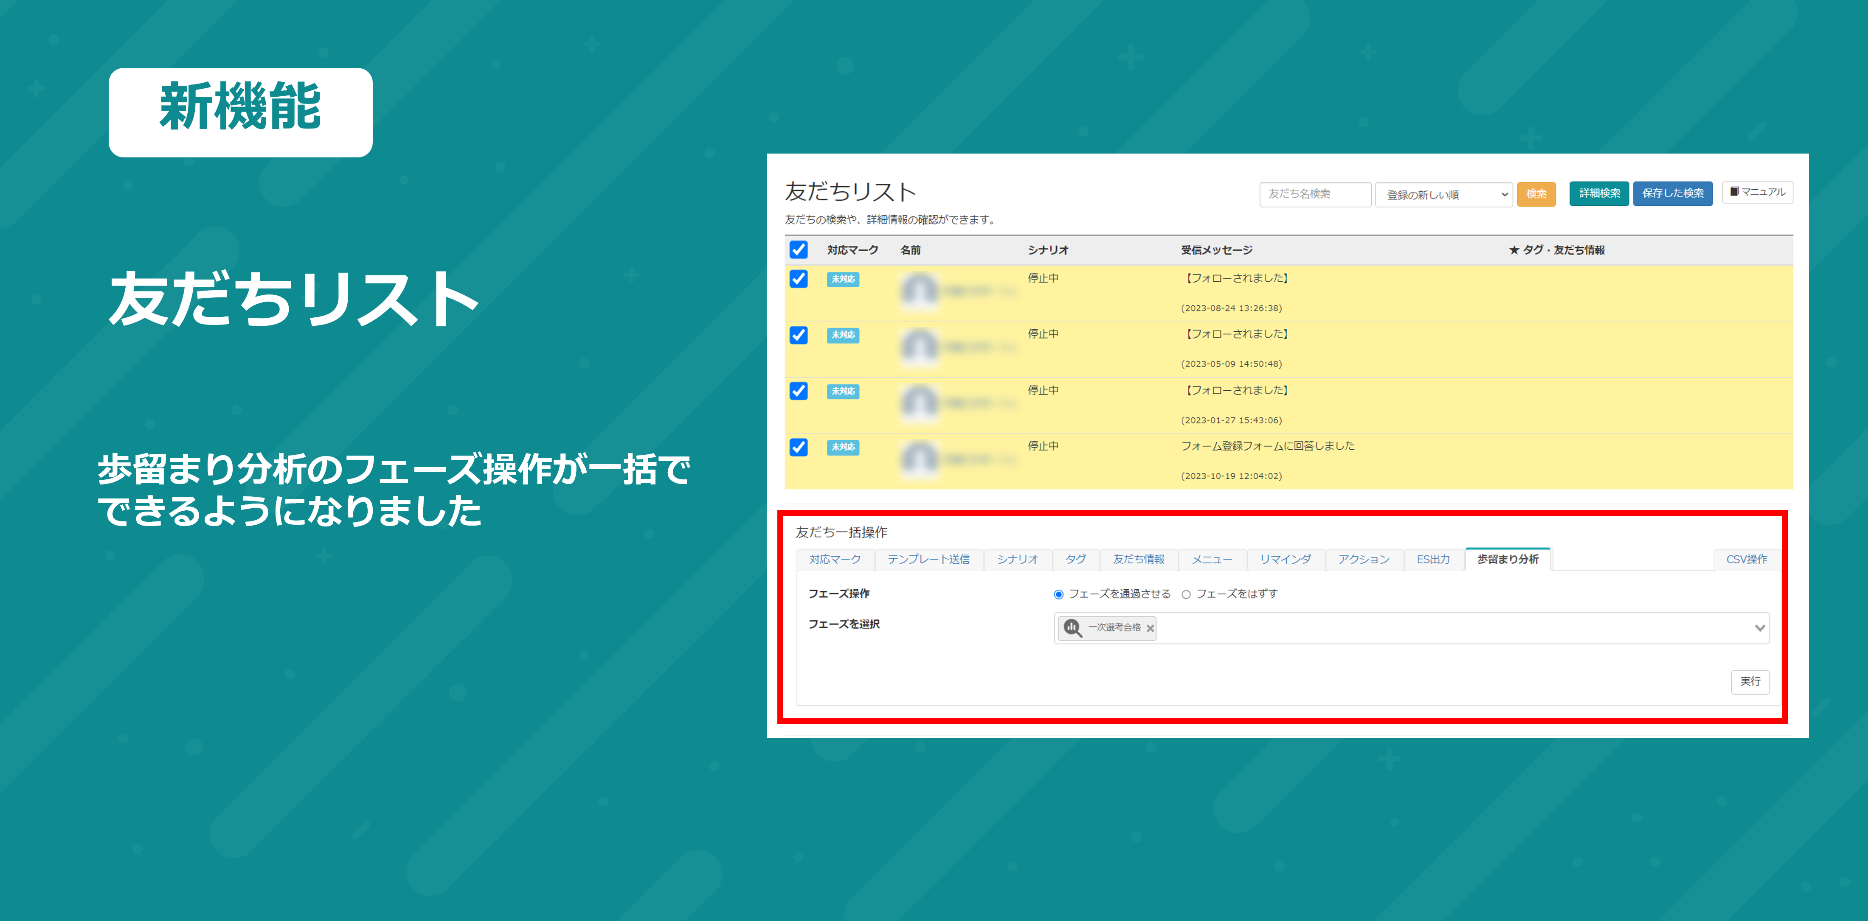
Task: Click the 未対応 badge in the 2023-01-27 row
Action: tap(843, 391)
